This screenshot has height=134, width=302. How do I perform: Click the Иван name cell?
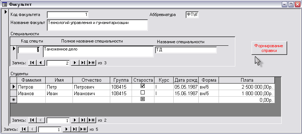pyautogui.click(x=59, y=94)
